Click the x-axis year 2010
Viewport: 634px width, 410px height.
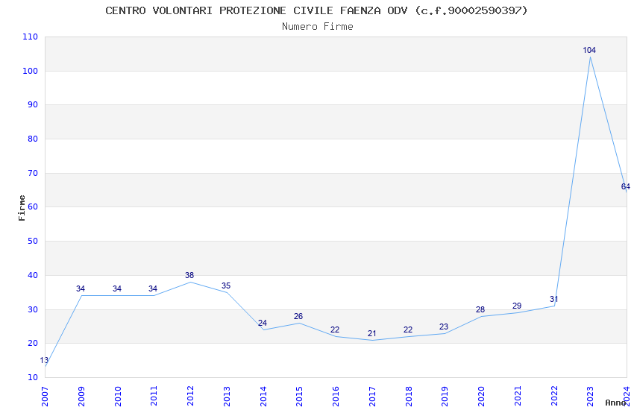117,397
